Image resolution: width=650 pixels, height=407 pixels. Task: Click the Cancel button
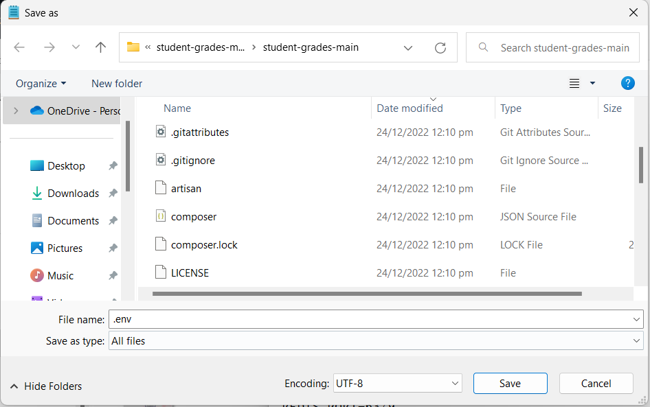[x=596, y=384]
